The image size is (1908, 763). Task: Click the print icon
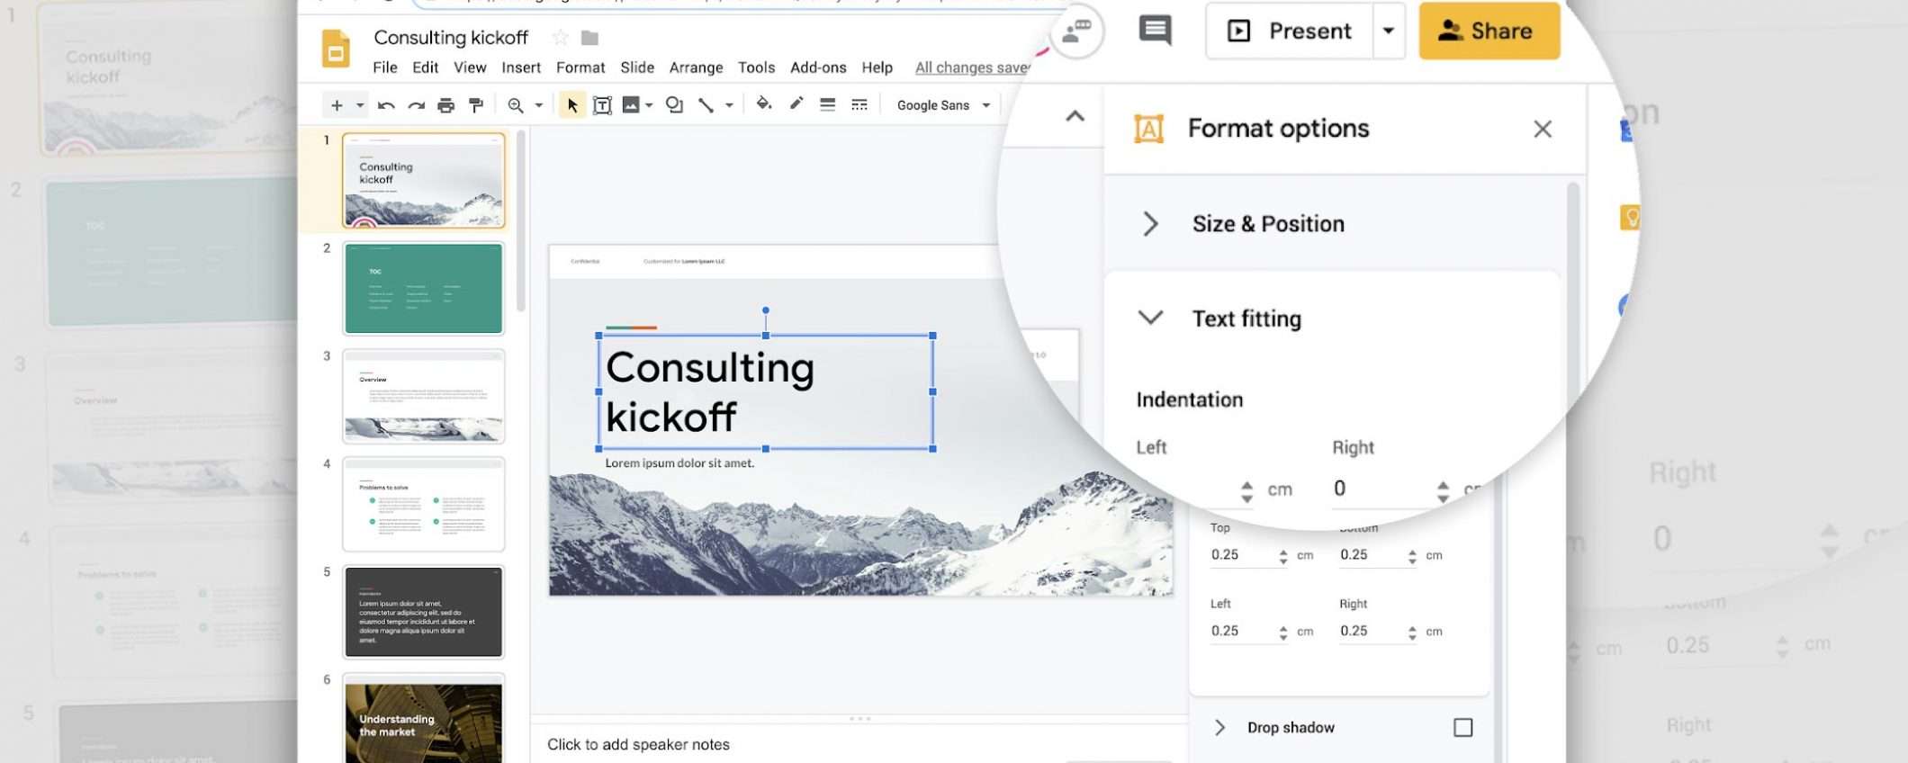pyautogui.click(x=445, y=105)
